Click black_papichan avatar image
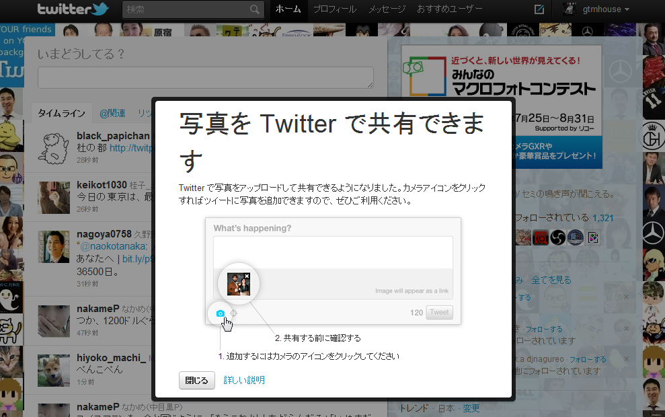This screenshot has width=665, height=417. coord(54,148)
